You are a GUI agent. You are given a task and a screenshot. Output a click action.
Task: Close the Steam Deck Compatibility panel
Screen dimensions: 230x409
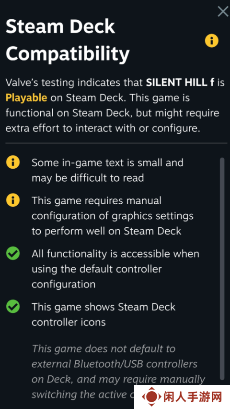click(223, 11)
